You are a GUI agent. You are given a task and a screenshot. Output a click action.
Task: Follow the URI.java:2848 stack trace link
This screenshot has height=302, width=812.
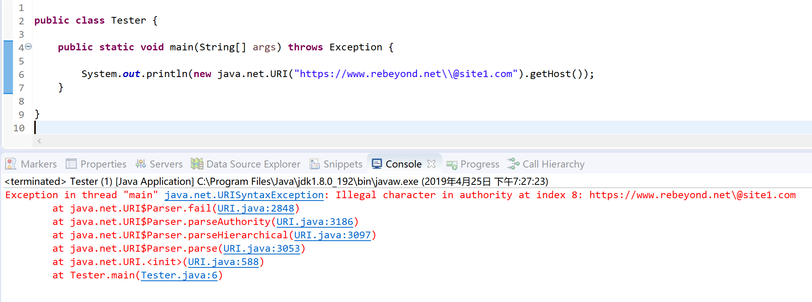[x=256, y=208]
